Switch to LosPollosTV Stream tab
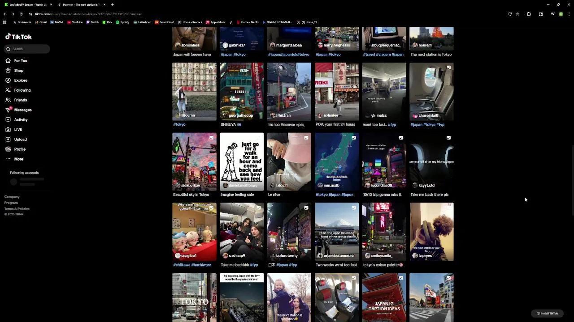Viewport: 574px width, 322px height. point(28,4)
